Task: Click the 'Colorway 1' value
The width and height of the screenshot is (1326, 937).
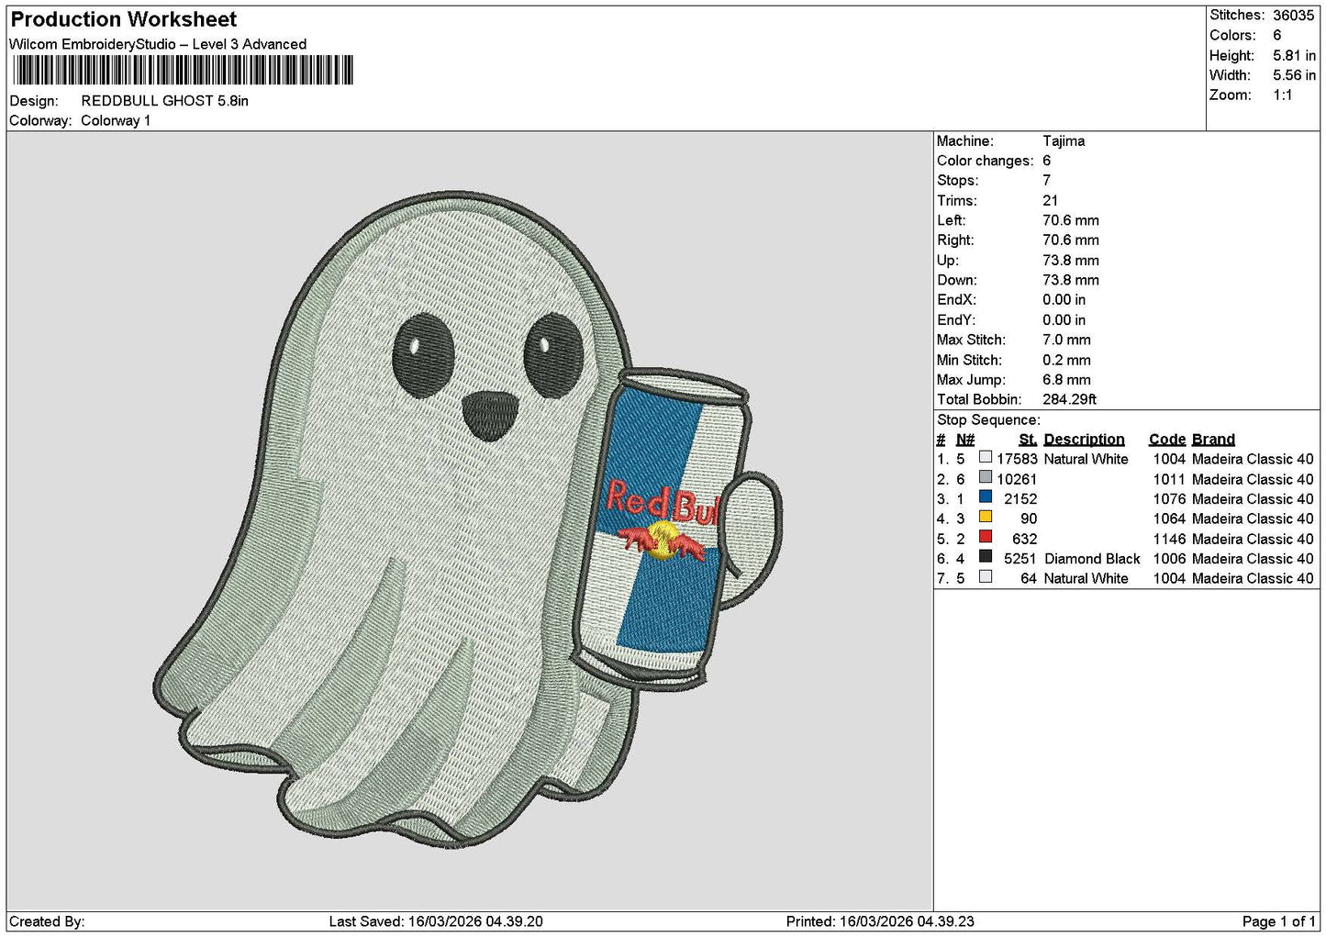Action: tap(116, 120)
